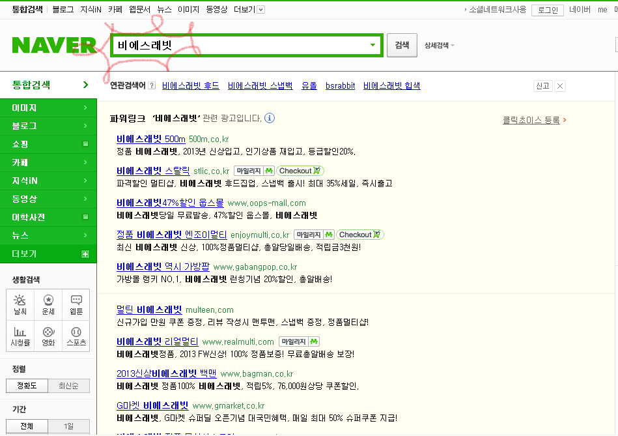Sort by 정확도
This screenshot has height=436, width=618.
point(27,386)
